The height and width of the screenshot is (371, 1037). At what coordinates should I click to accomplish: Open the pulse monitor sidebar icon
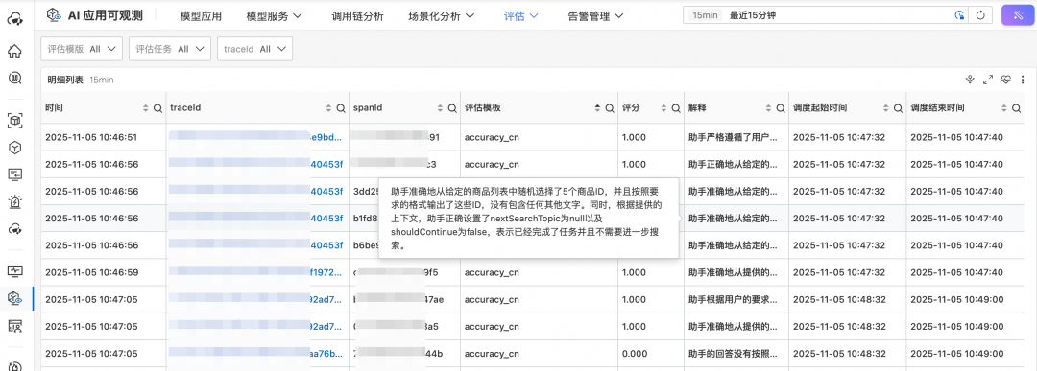(x=14, y=270)
